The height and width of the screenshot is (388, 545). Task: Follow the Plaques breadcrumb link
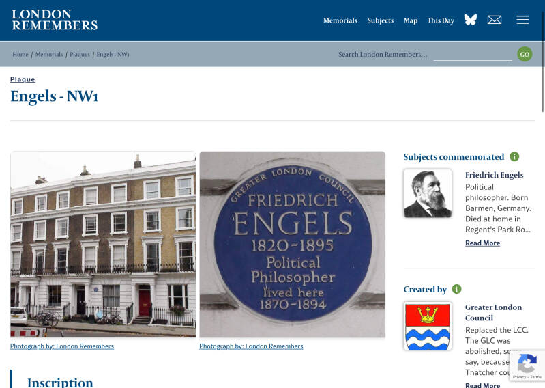(80, 54)
